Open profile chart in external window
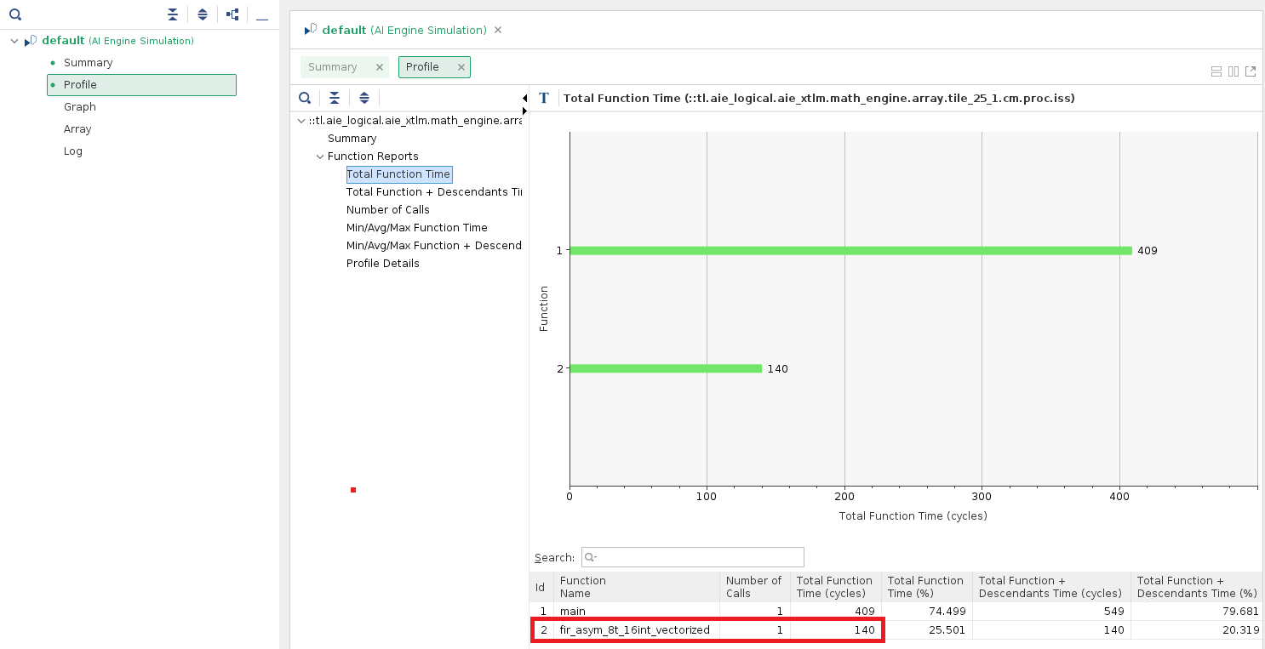Viewport: 1265px width, 649px height. [1251, 71]
